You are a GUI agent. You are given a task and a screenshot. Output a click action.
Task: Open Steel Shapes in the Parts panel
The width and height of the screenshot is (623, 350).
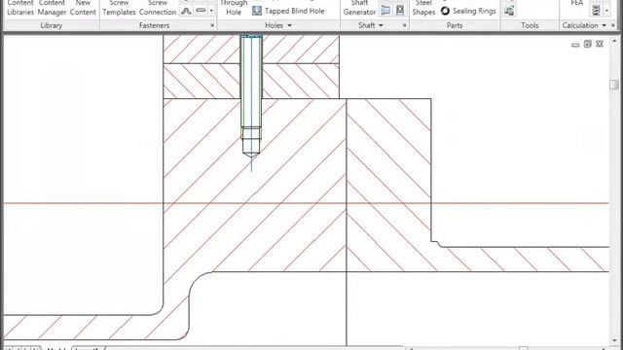coord(423,8)
